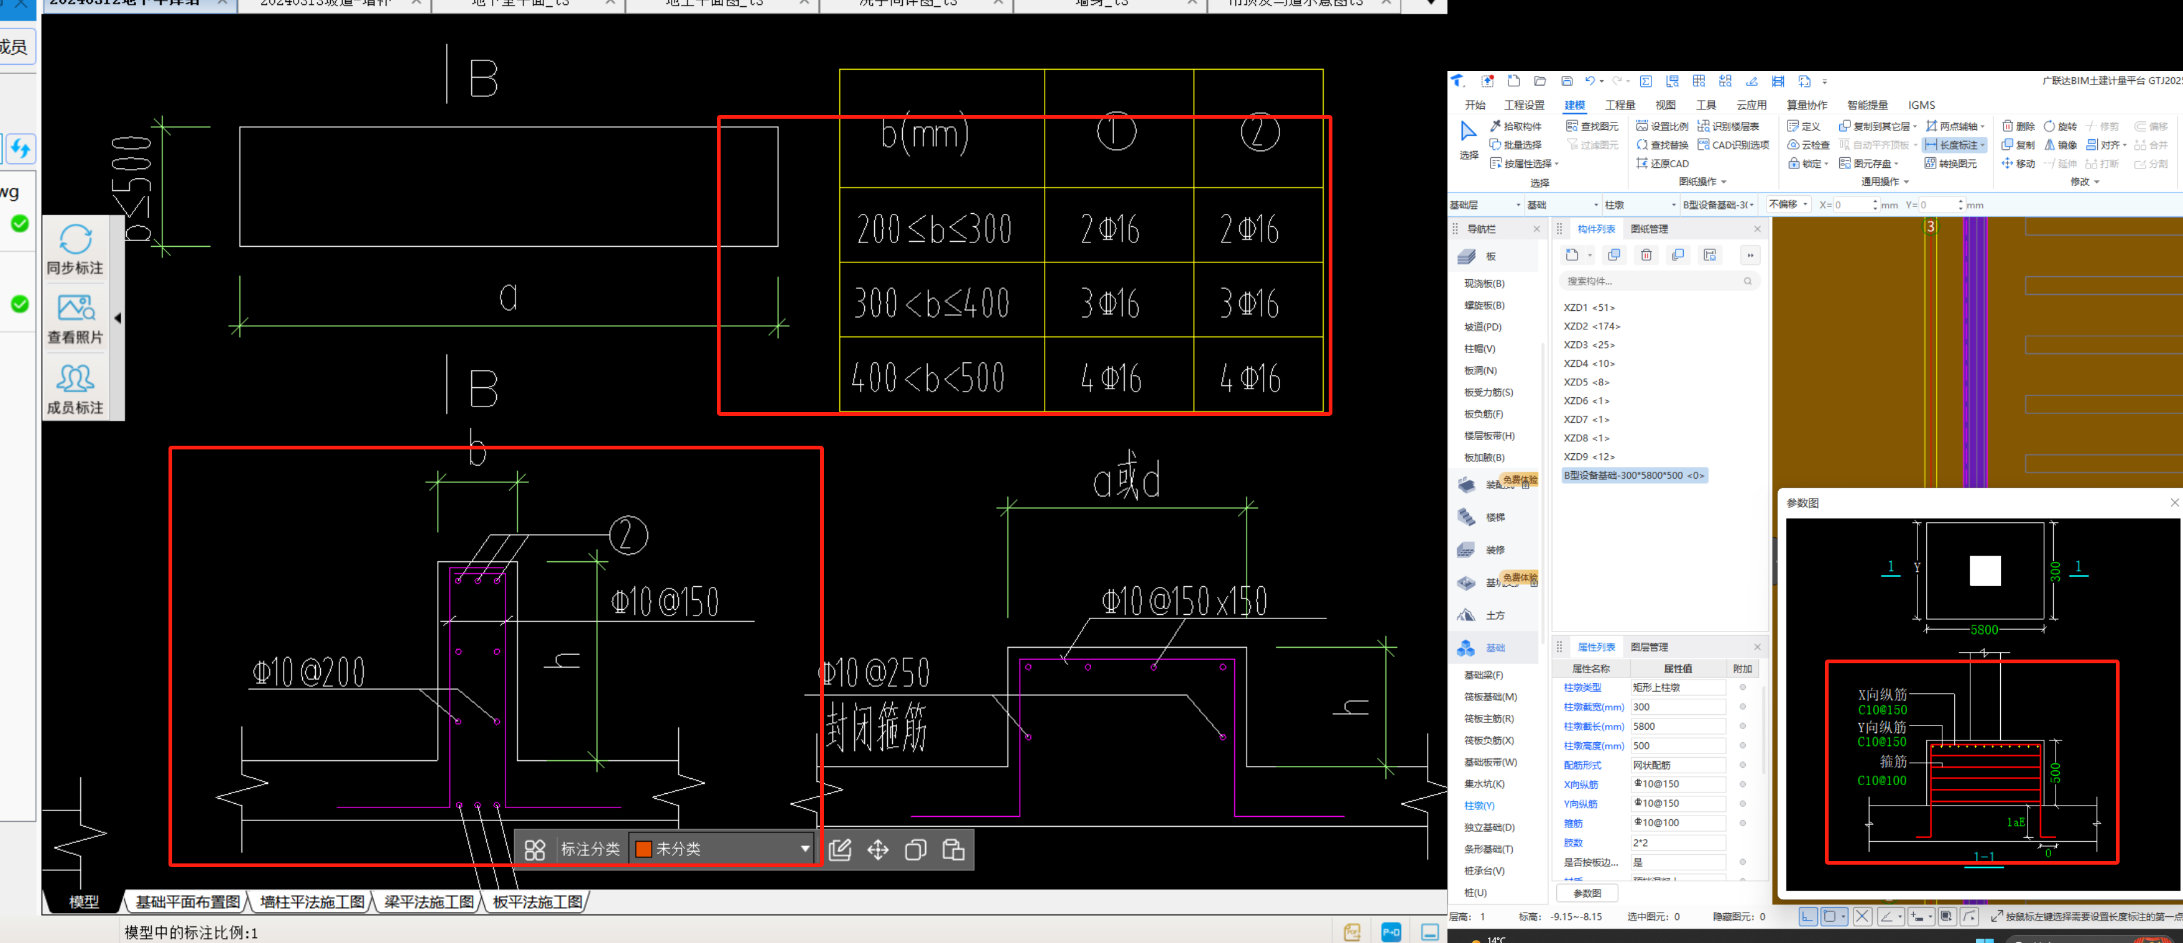Click new component icon in 构件列表
Image resolution: width=2183 pixels, height=943 pixels.
(1572, 255)
